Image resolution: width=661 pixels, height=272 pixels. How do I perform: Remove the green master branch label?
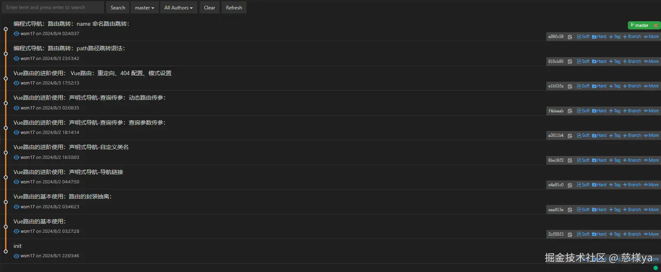click(x=656, y=25)
